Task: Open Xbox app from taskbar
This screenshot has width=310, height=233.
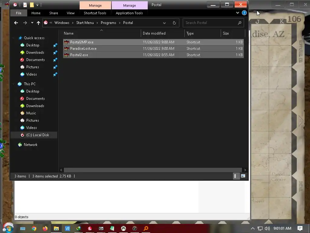Action: 124,228
